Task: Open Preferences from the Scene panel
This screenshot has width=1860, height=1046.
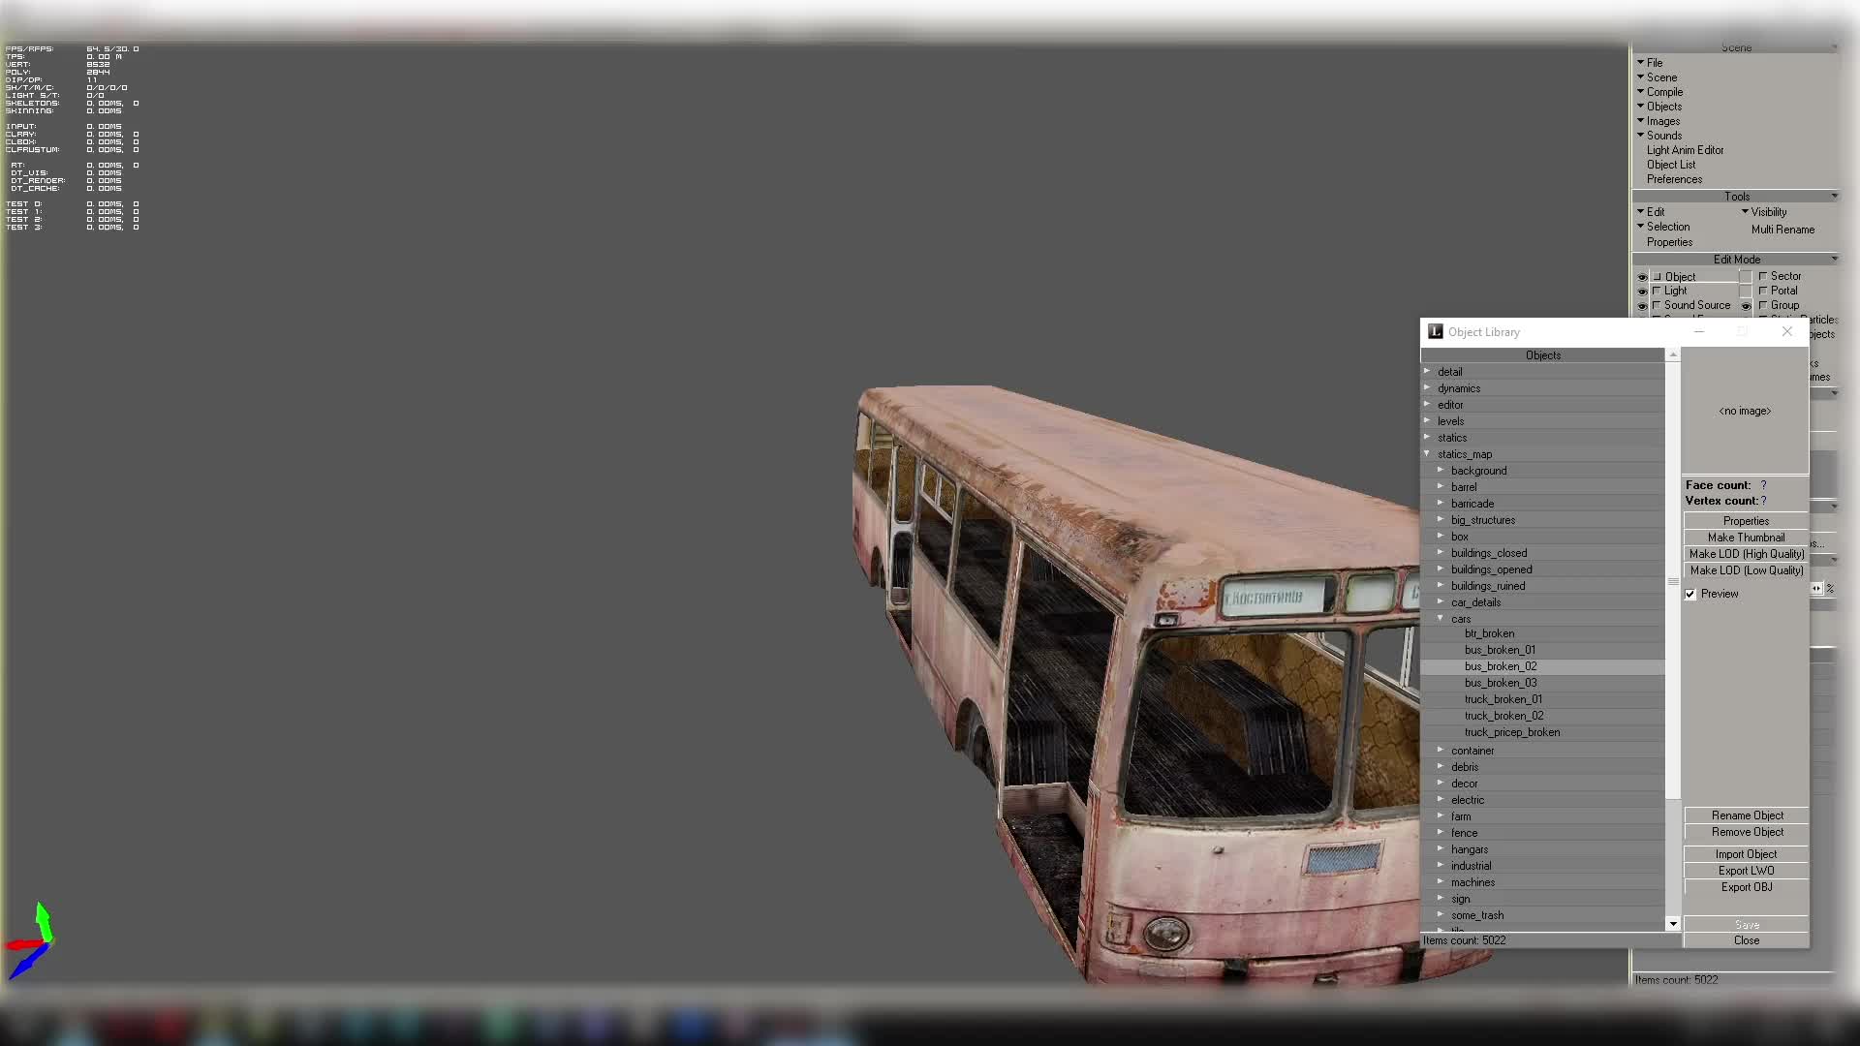Action: pyautogui.click(x=1674, y=179)
